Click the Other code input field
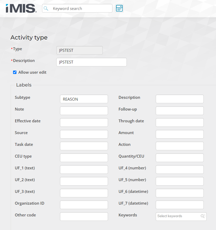The height and width of the screenshot is (230, 216). click(x=84, y=217)
